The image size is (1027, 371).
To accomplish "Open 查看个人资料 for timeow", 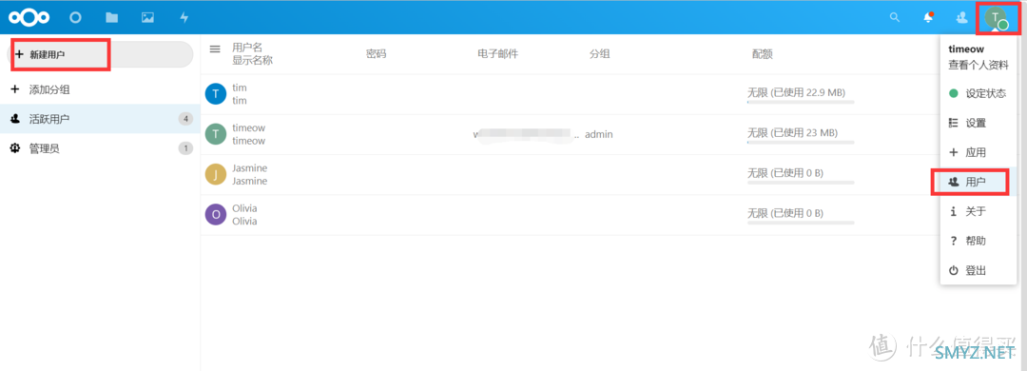I will (x=979, y=65).
